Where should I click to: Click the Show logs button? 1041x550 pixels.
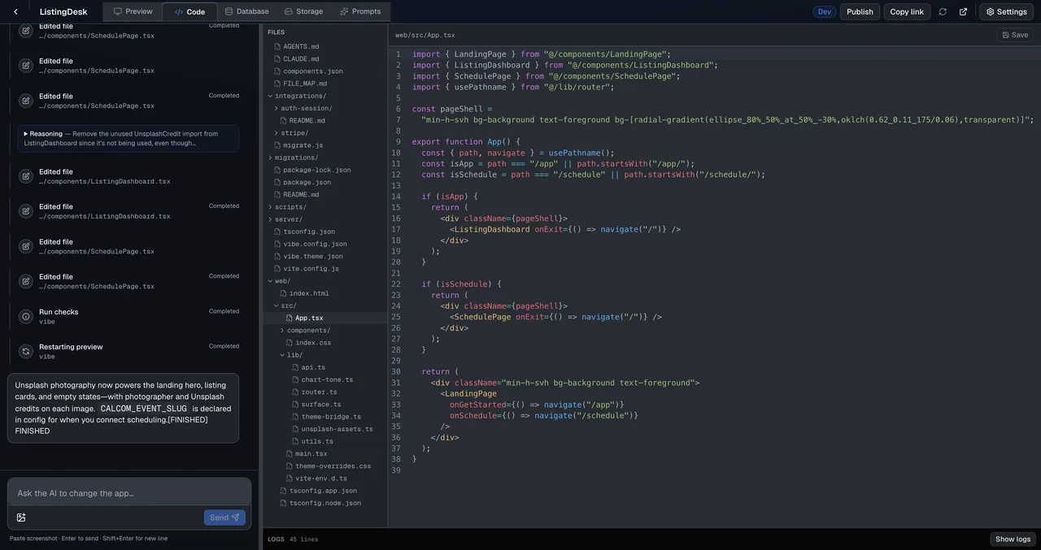(1013, 539)
